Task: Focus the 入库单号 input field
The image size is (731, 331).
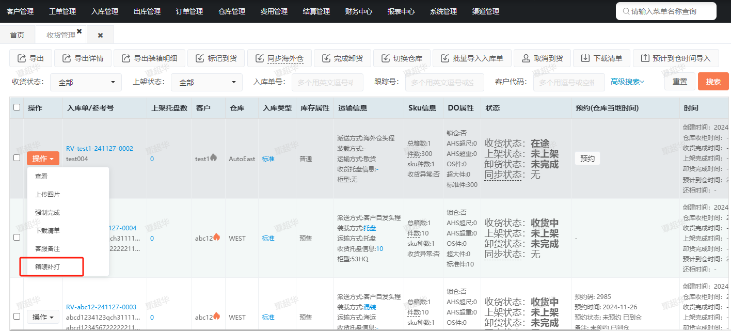Action: [x=327, y=82]
